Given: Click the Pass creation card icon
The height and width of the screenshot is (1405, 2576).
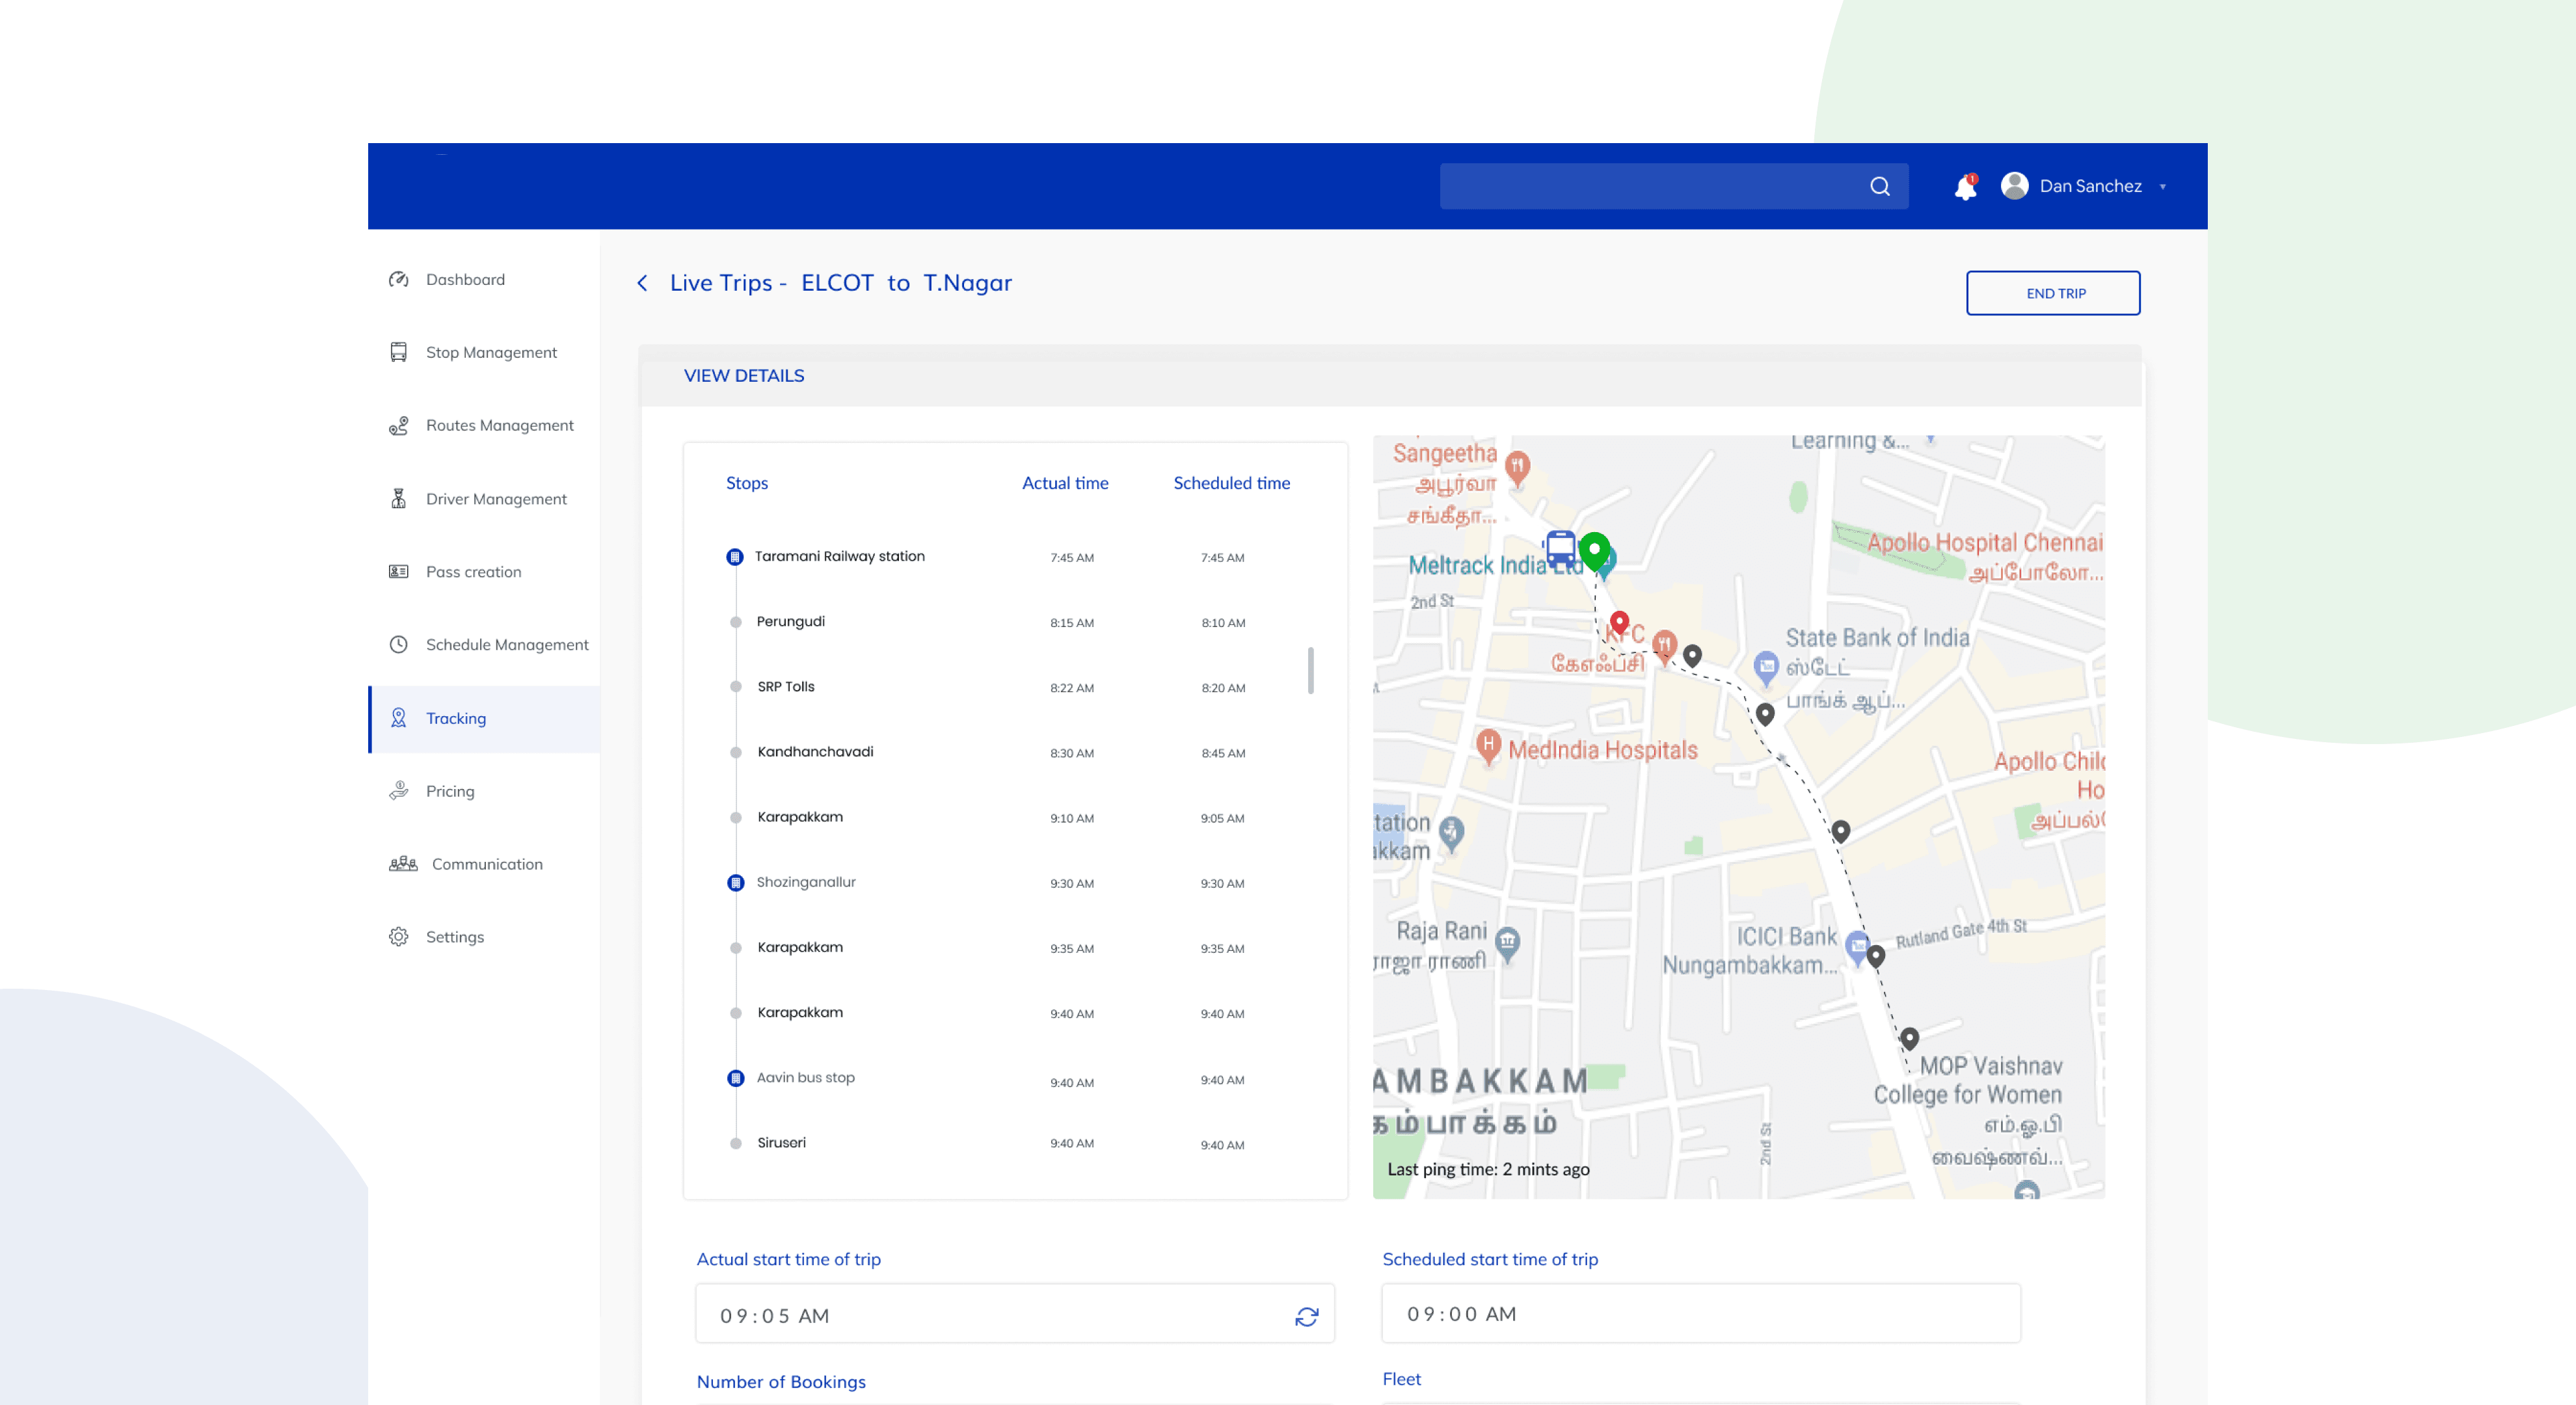Looking at the screenshot, I should coord(398,572).
